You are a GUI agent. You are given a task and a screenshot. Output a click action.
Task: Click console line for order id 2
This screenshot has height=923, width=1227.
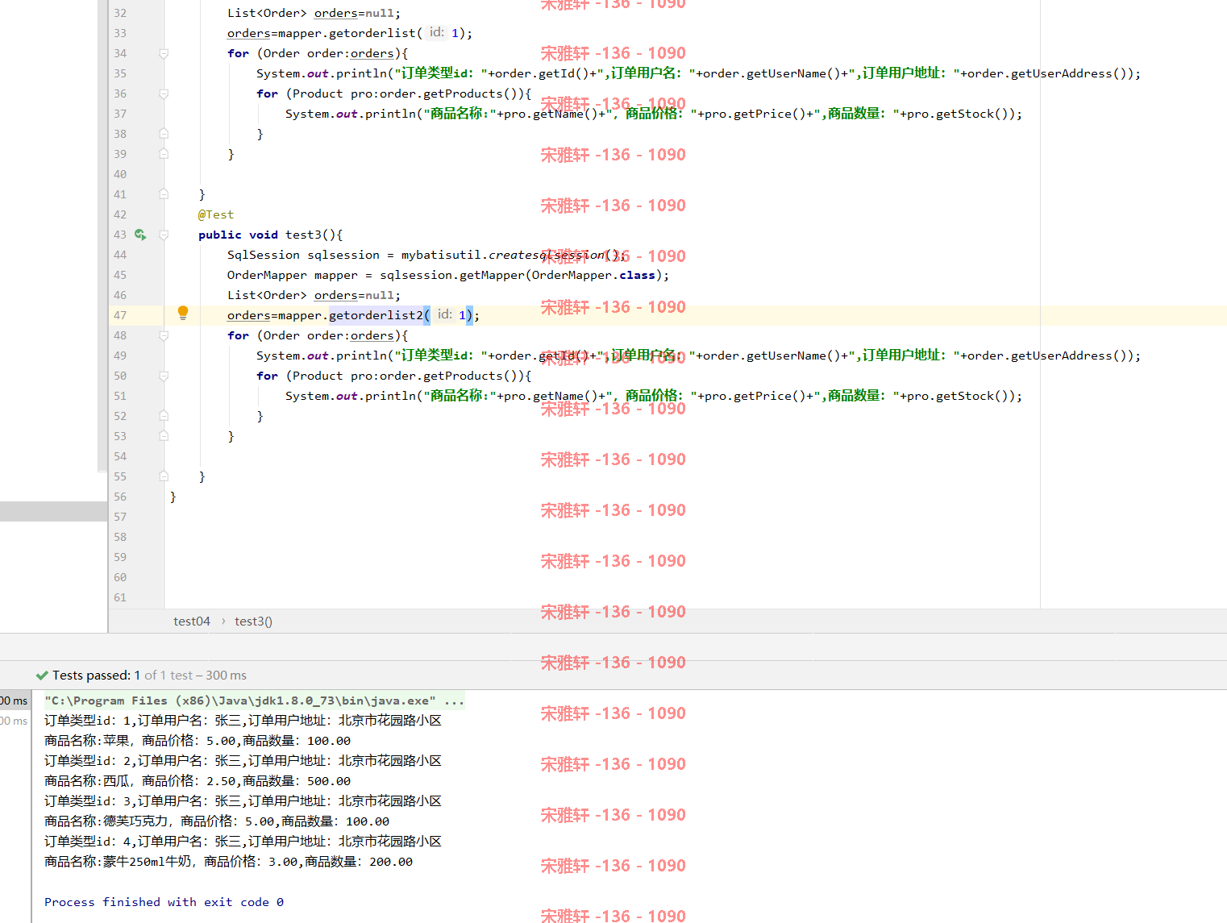tap(243, 761)
